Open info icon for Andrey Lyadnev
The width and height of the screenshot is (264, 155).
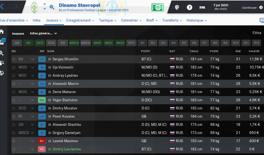[50, 76]
